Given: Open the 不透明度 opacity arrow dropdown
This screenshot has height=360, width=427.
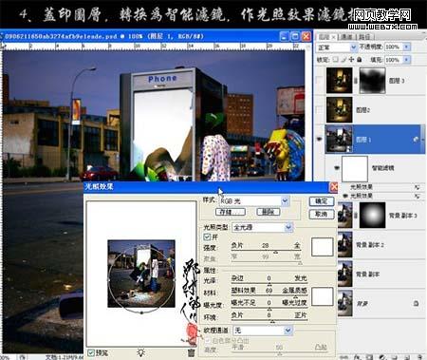Looking at the screenshot, I should click(x=407, y=47).
